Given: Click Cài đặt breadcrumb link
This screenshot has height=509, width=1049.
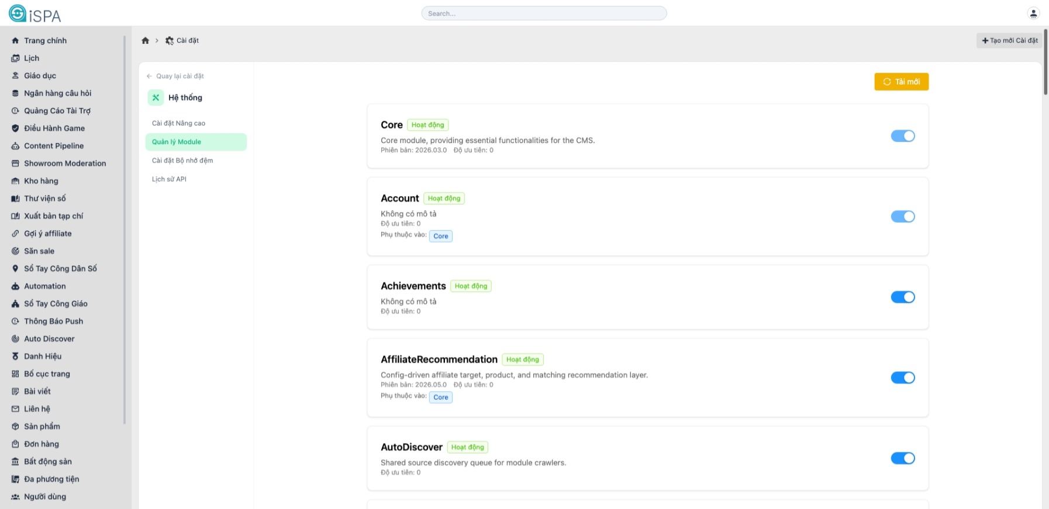Looking at the screenshot, I should pos(182,40).
